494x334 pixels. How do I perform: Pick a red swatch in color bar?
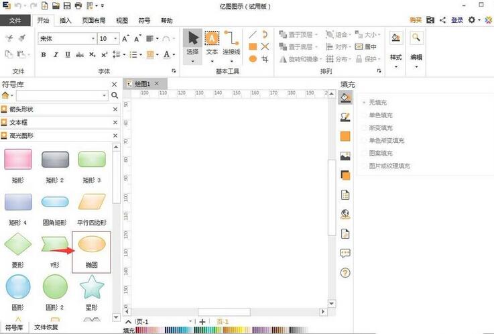click(x=137, y=330)
